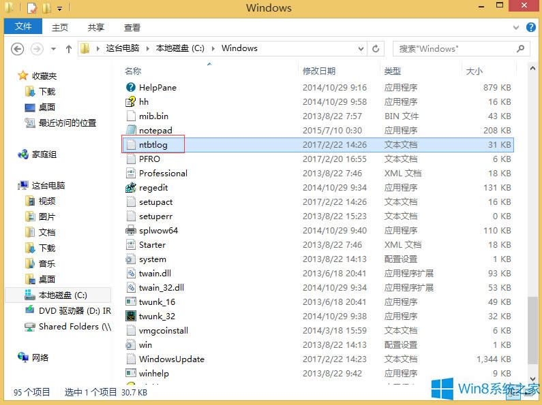The height and width of the screenshot is (405, 542).
Task: Open the Customize Quick Access Toolbar dropdown
Action: click(x=60, y=9)
